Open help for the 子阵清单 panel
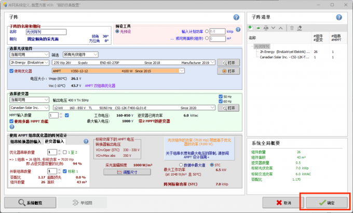This screenshot has width=353, height=213. [339, 17]
